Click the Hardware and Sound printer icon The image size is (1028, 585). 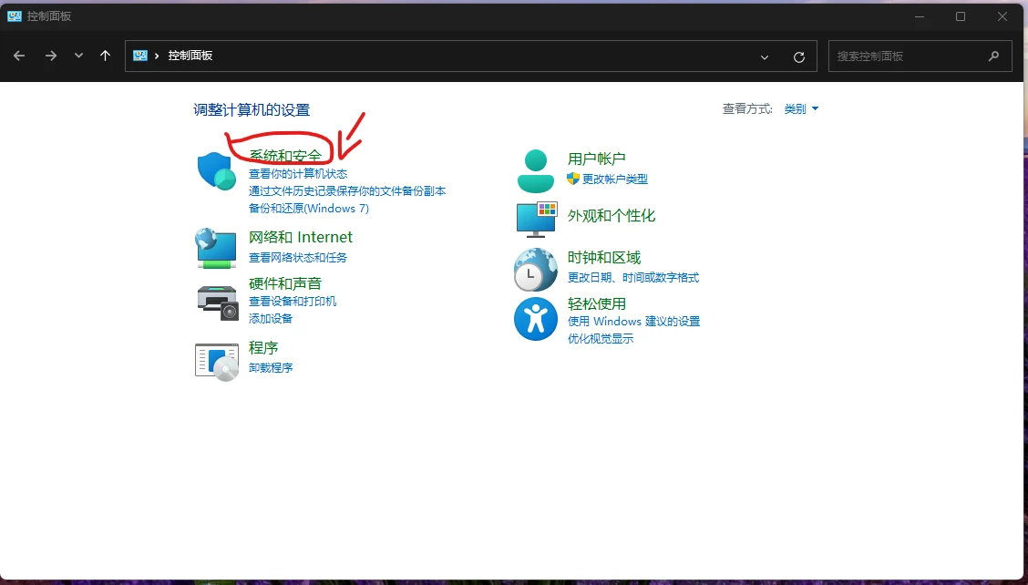coord(217,302)
